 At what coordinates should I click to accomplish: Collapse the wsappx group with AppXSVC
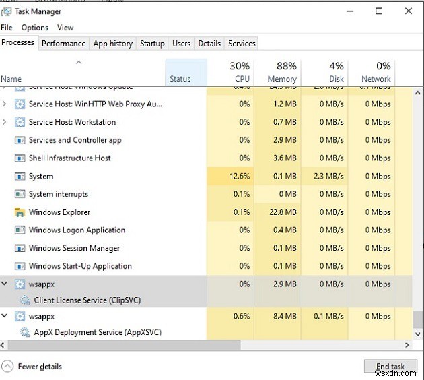point(4,315)
